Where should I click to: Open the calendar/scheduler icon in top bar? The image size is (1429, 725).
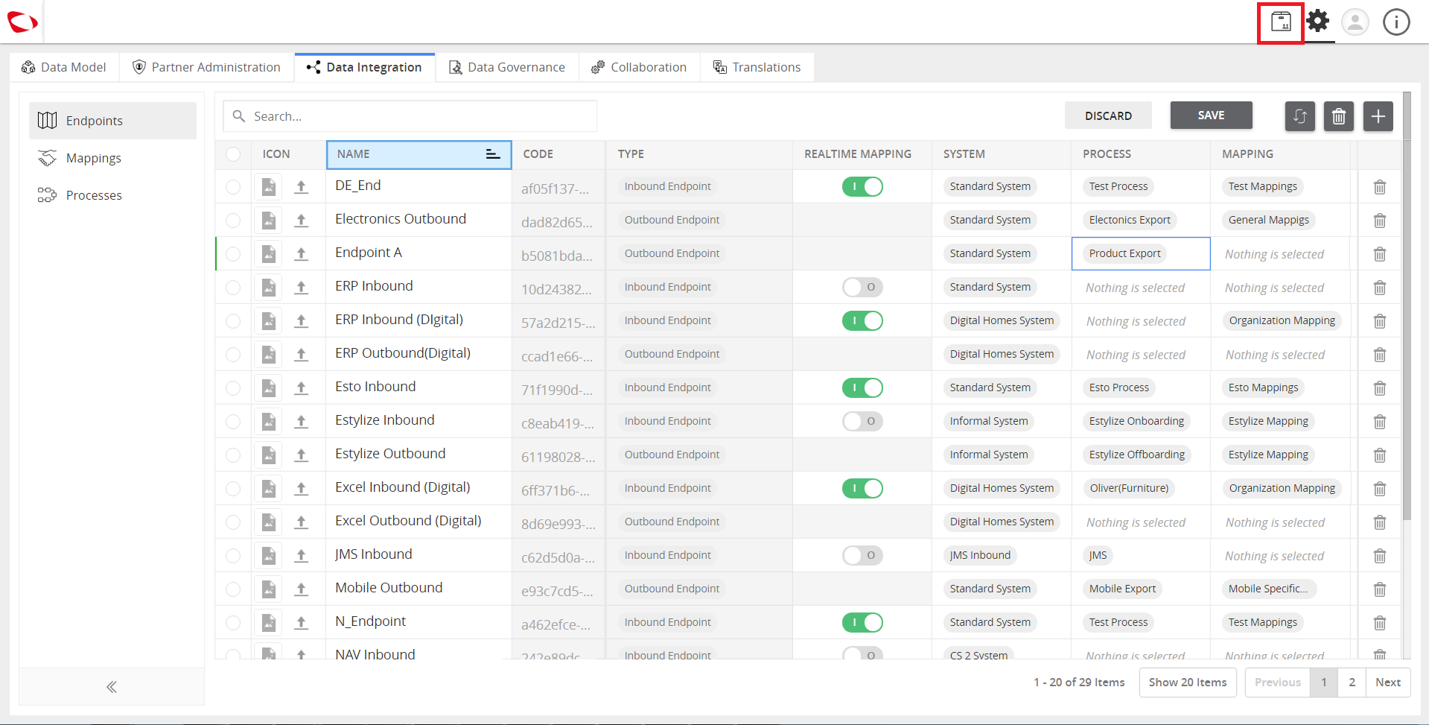[1281, 22]
